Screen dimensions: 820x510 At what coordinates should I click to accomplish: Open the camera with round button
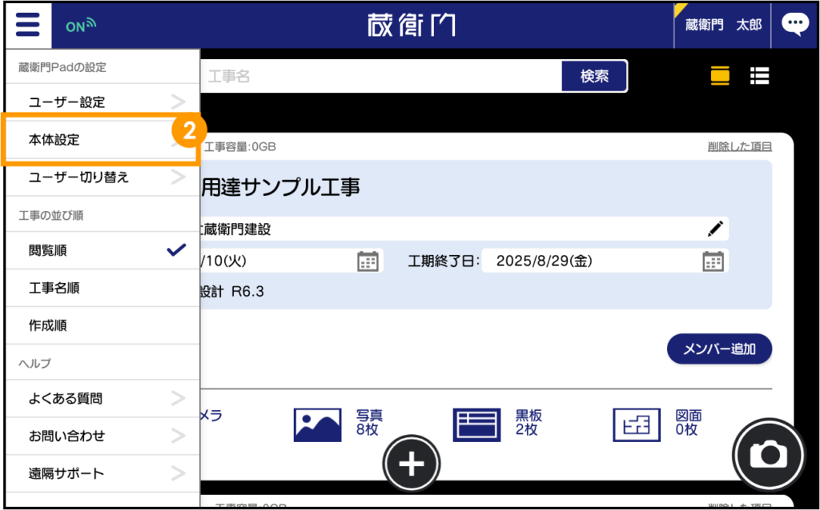770,454
